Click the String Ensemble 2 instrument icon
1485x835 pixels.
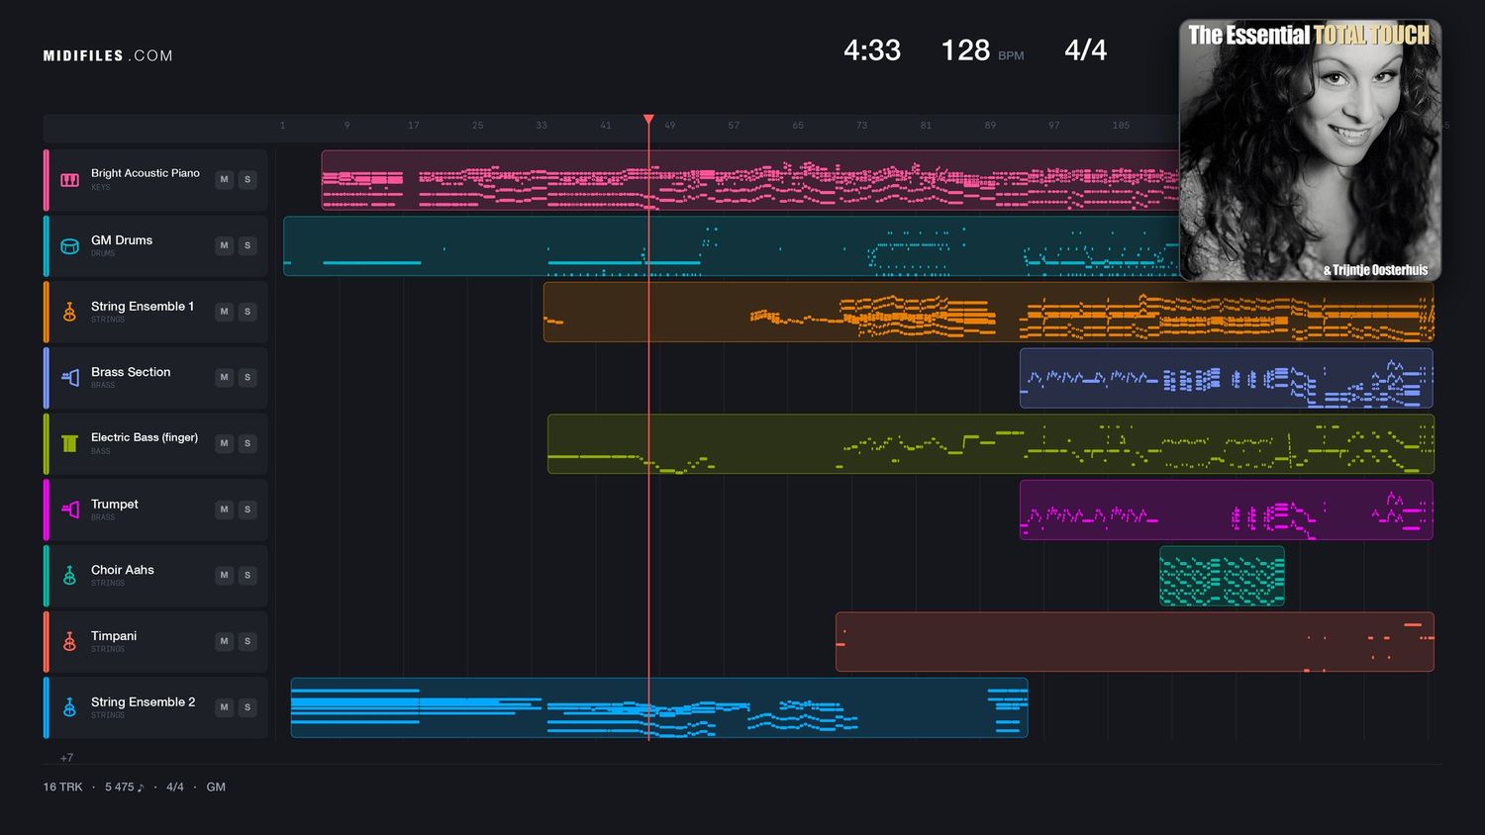click(69, 707)
